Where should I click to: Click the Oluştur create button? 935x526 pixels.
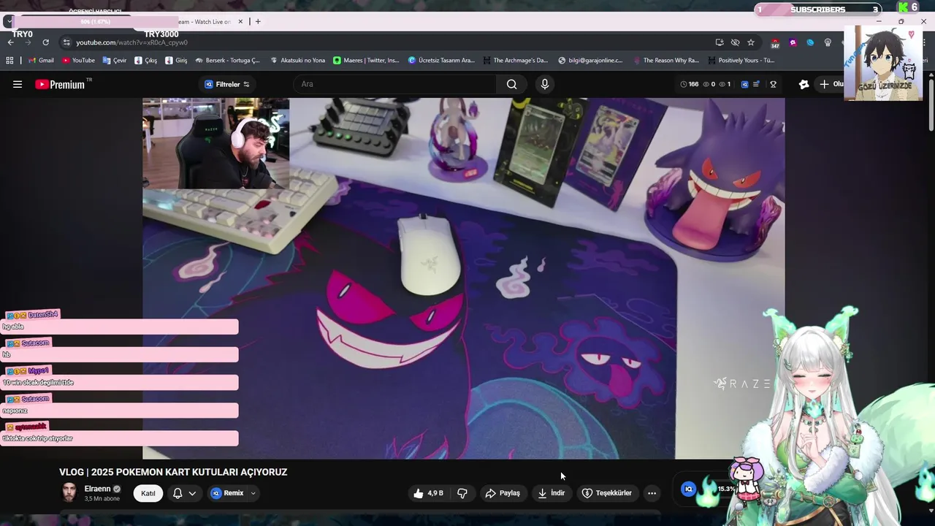click(x=830, y=84)
